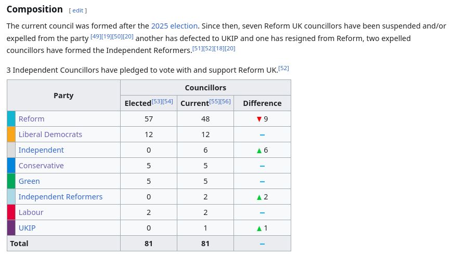The image size is (454, 256).
Task: Open the Reform party link
Action: pyautogui.click(x=31, y=119)
